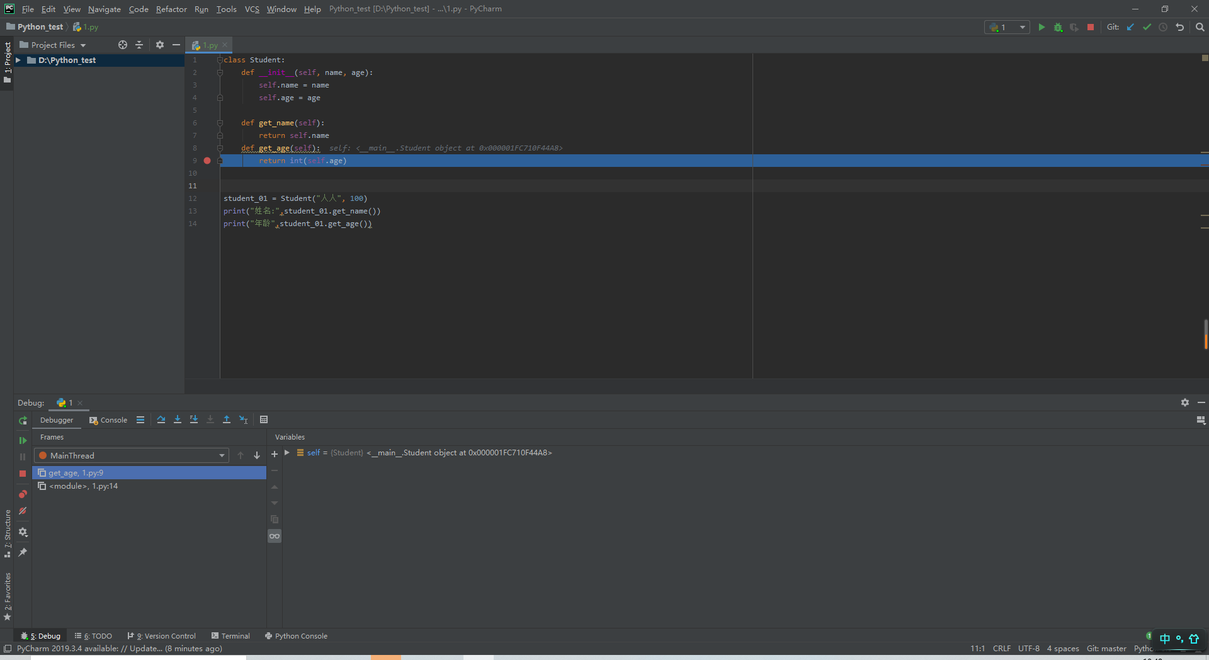Image resolution: width=1209 pixels, height=660 pixels.
Task: Collapse the get_name method fold on line 6
Action: 220,123
